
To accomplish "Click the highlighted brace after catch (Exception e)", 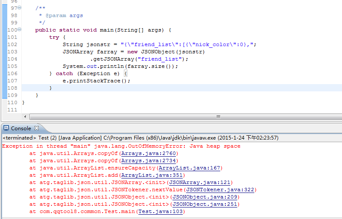I will (x=120, y=73).
